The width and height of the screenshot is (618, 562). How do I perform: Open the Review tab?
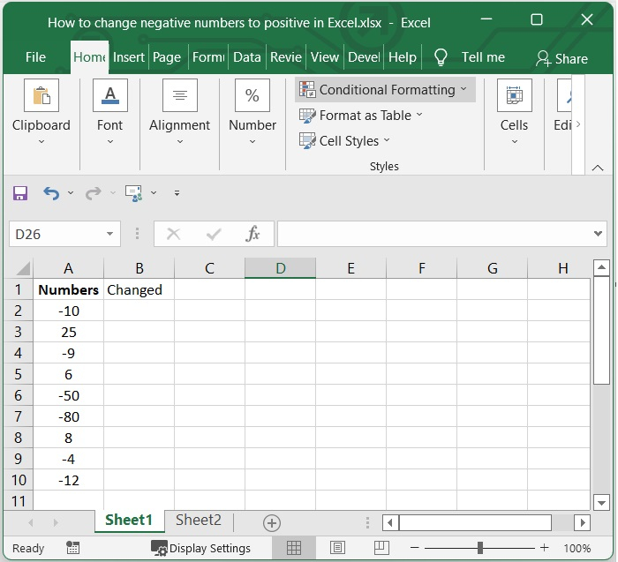tap(286, 57)
